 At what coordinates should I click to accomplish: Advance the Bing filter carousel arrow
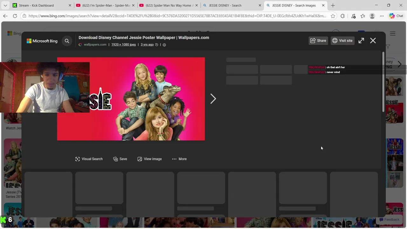point(400,64)
